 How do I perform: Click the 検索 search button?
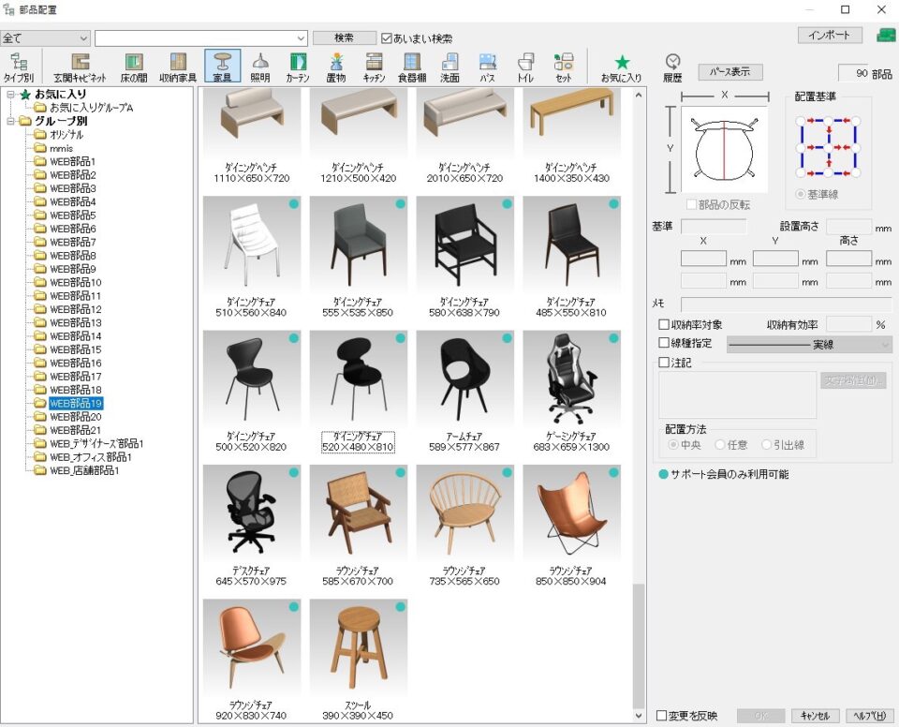tap(344, 38)
